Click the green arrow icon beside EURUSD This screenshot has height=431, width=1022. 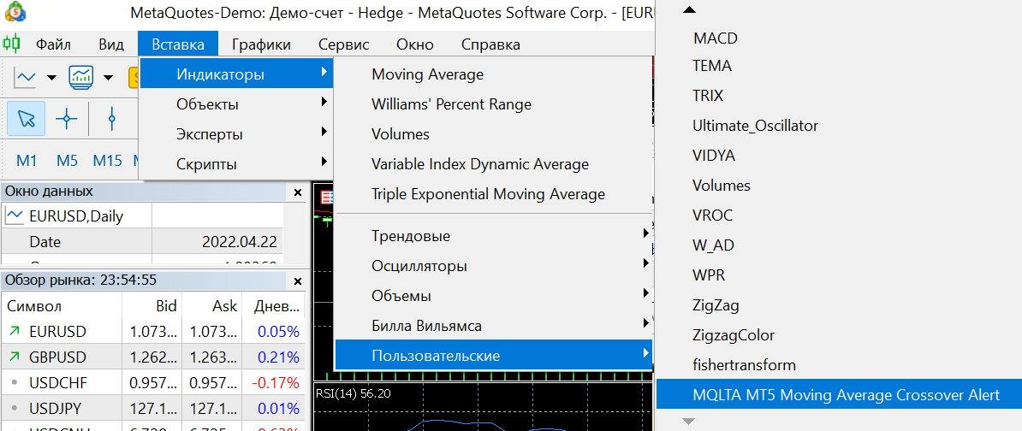[x=14, y=332]
